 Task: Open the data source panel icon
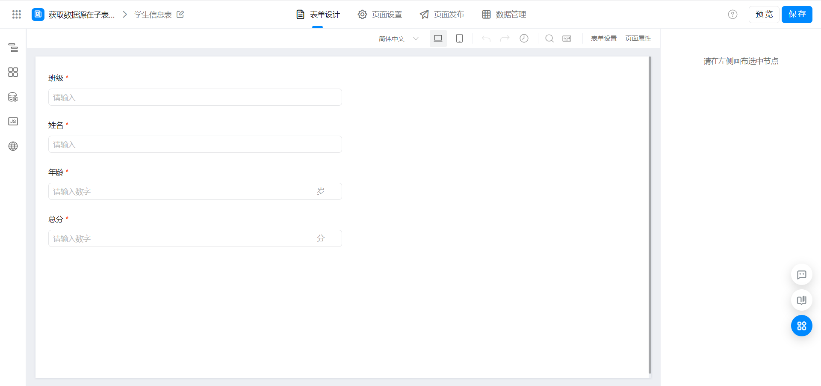point(13,97)
